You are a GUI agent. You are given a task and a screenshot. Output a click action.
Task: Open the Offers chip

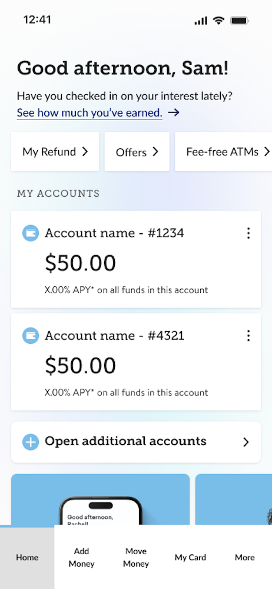click(137, 151)
